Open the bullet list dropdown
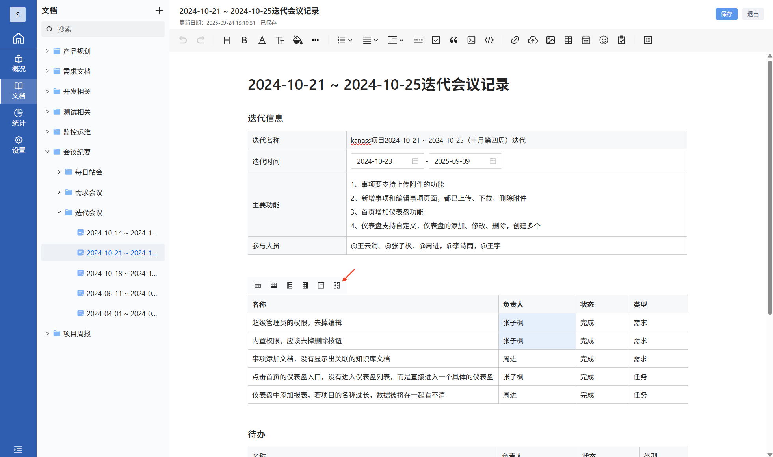The height and width of the screenshot is (457, 773). [344, 40]
